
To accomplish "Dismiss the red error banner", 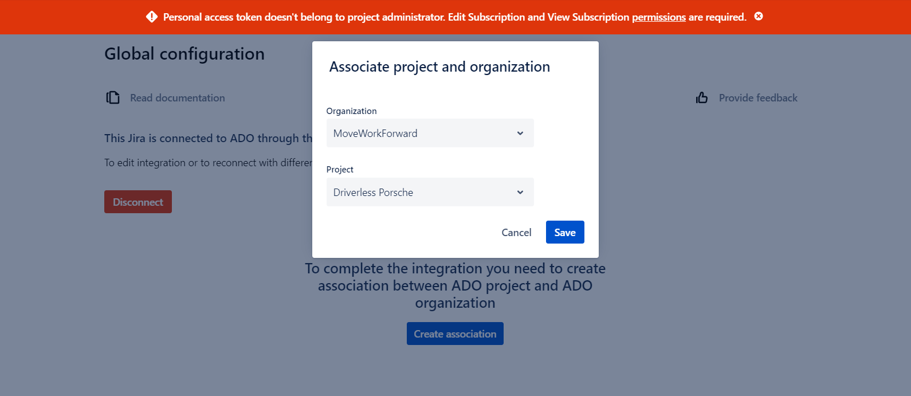I will pyautogui.click(x=759, y=17).
